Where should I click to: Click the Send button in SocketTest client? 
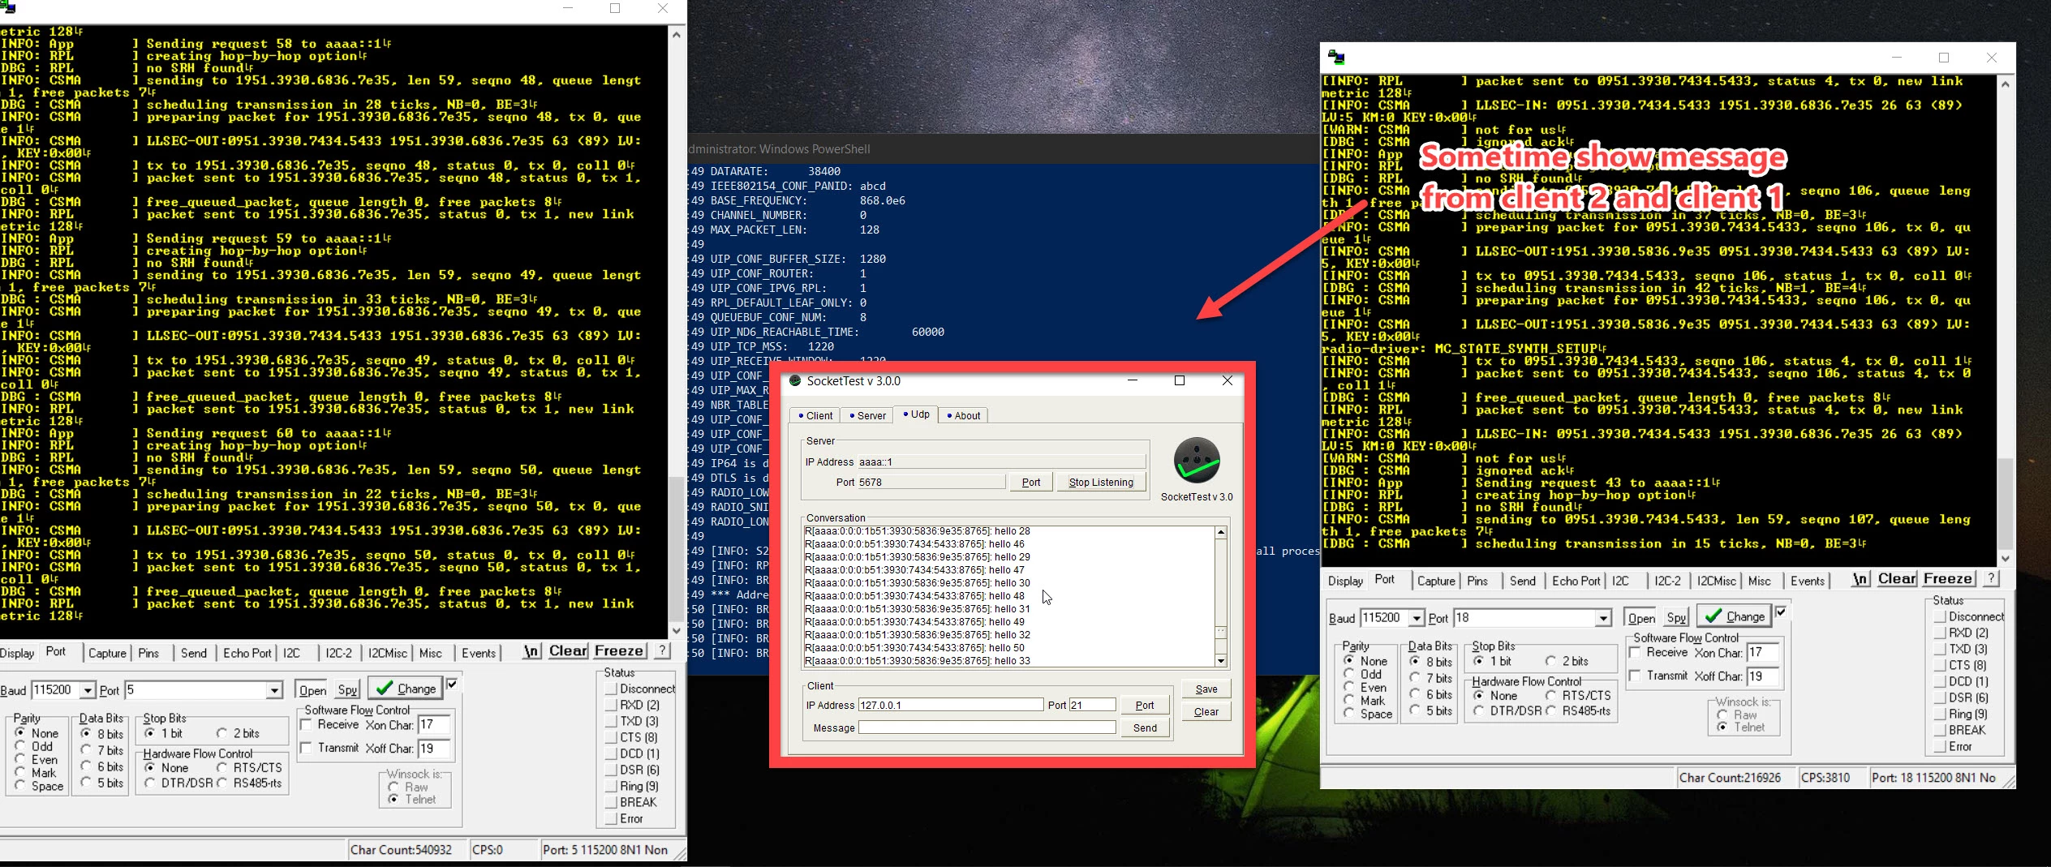(x=1145, y=728)
